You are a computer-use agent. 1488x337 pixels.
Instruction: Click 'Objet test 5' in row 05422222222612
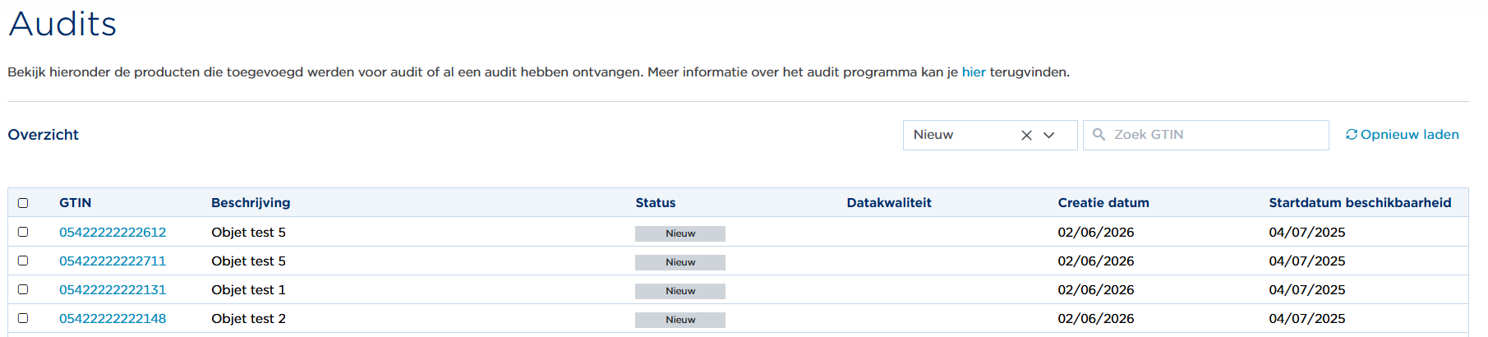(248, 233)
